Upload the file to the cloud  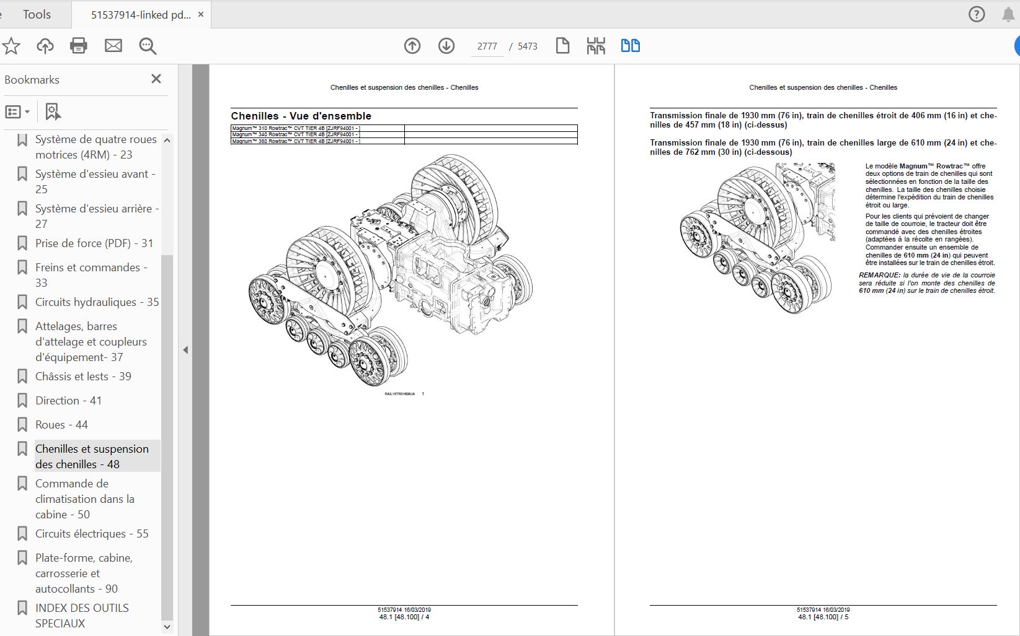(x=45, y=46)
